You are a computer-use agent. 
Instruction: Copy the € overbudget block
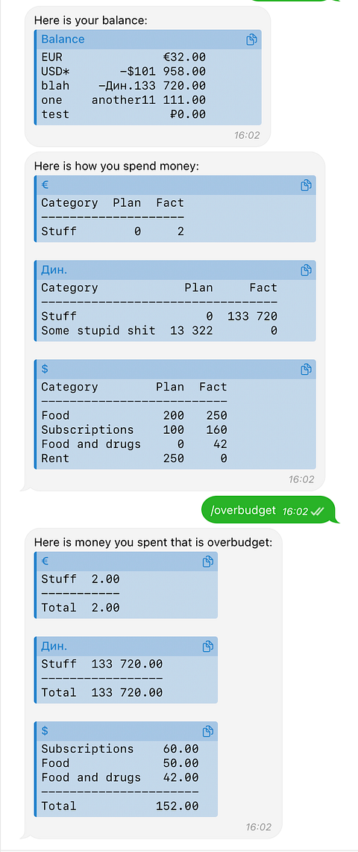[208, 562]
